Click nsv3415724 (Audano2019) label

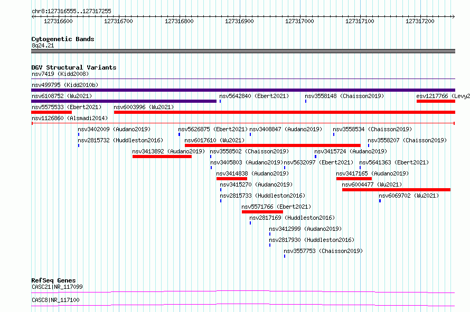click(351, 151)
